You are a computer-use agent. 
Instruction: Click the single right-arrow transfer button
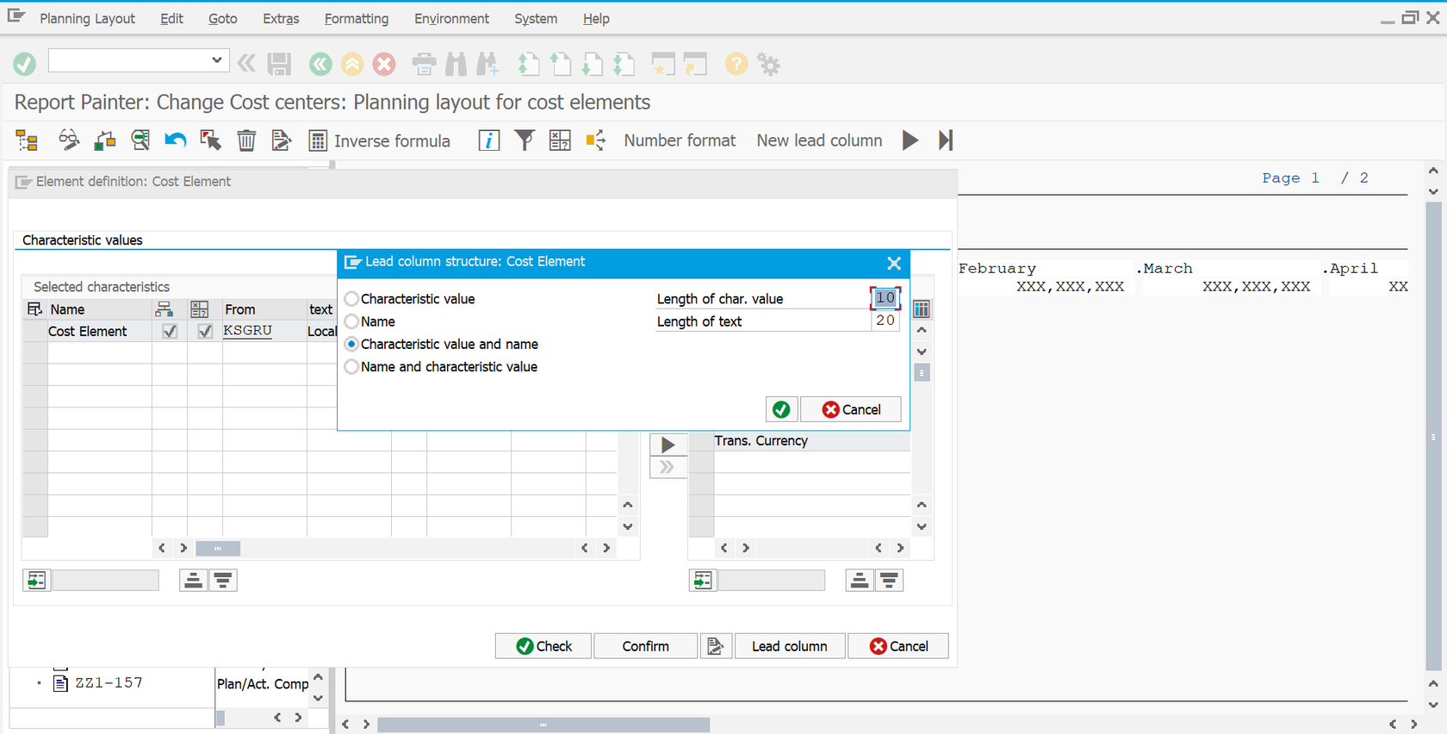pyautogui.click(x=668, y=445)
